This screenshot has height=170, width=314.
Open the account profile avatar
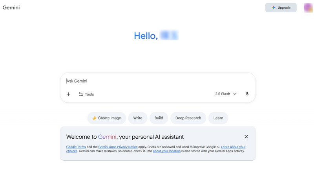(x=308, y=7)
